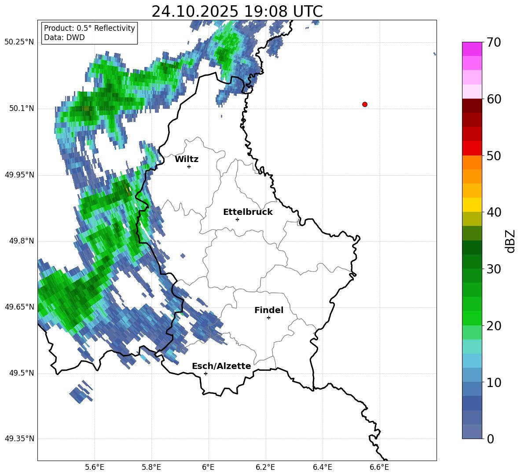Click the 6.2°E longitude label
Viewport: 521px width, 476px height.
[265, 467]
